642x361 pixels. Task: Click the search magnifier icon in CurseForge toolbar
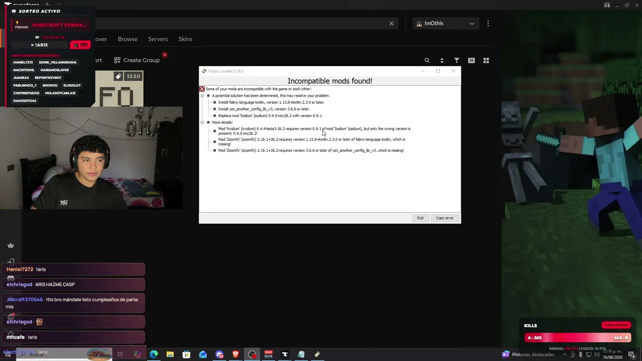click(427, 60)
